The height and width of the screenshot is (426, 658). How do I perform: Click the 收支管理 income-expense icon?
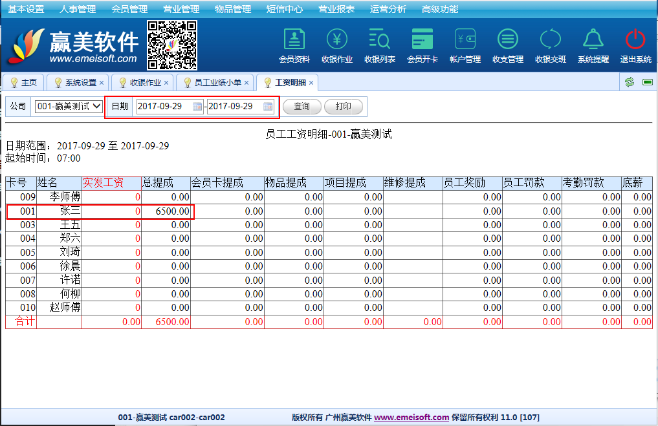(x=508, y=40)
